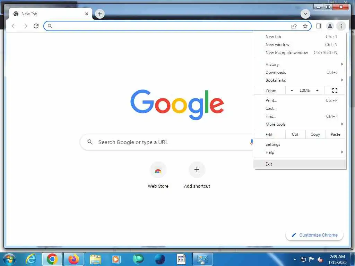Reload the current page
The height and width of the screenshot is (266, 355).
[36, 26]
